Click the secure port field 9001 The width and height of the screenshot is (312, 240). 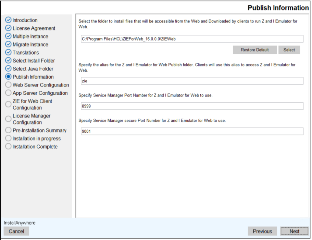192,131
